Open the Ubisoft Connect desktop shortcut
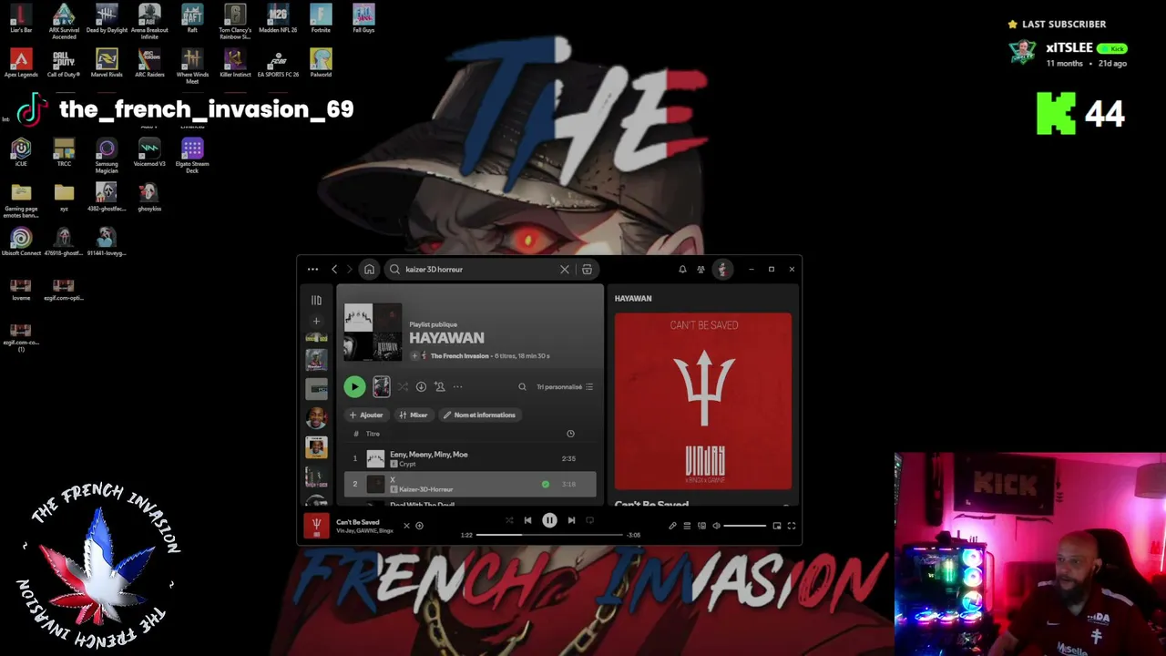The image size is (1166, 656). click(21, 241)
